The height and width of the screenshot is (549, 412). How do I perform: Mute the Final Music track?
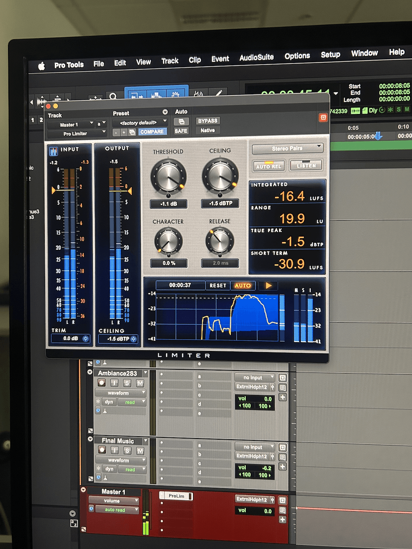[140, 451]
